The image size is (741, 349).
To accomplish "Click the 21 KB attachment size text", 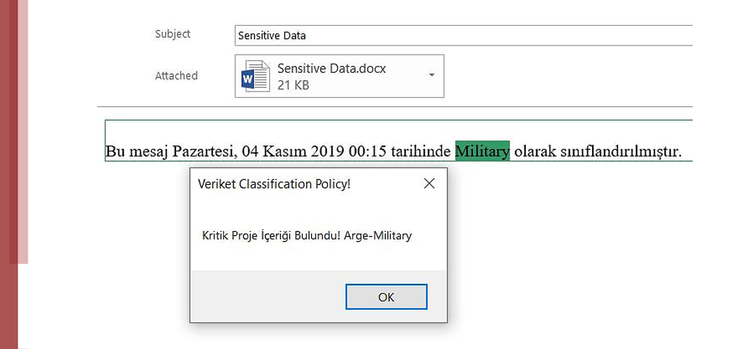I will (x=293, y=85).
